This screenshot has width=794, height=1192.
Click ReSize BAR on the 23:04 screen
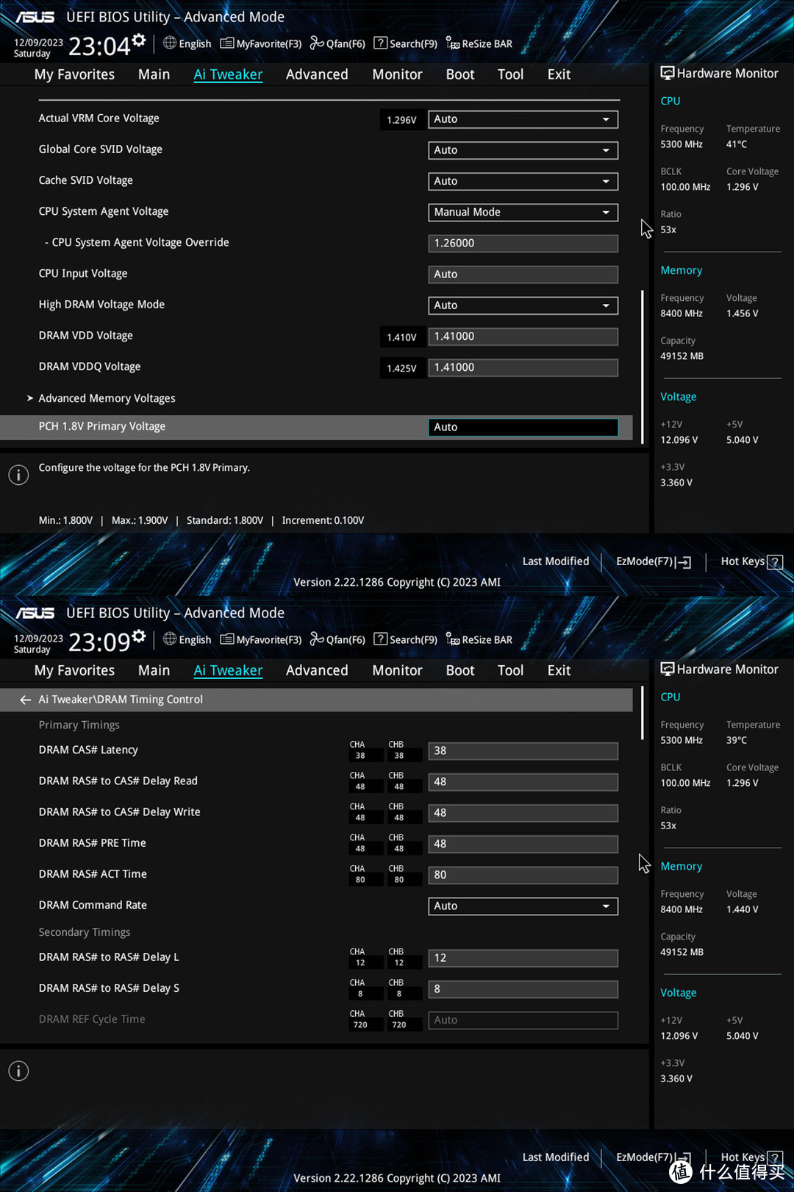click(479, 43)
